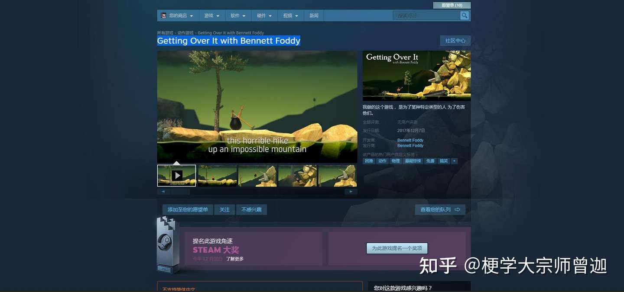Click the STEAM 大奖 heading
Viewport: 624px width, 292px height.
[216, 250]
